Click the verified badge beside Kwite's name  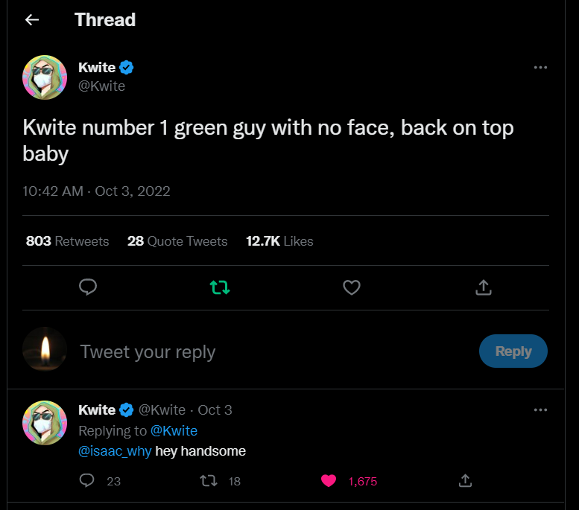tap(127, 68)
